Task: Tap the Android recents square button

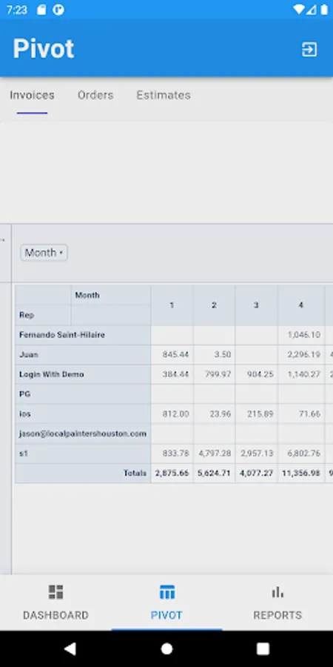Action: (263, 648)
